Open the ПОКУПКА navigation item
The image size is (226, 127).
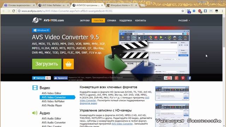click(x=98, y=20)
